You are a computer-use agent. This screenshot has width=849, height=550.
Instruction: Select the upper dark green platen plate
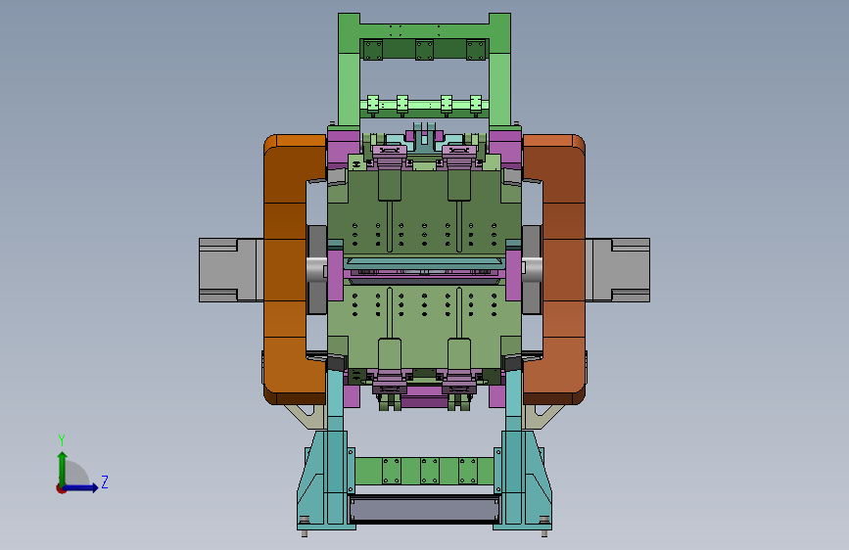click(x=425, y=211)
